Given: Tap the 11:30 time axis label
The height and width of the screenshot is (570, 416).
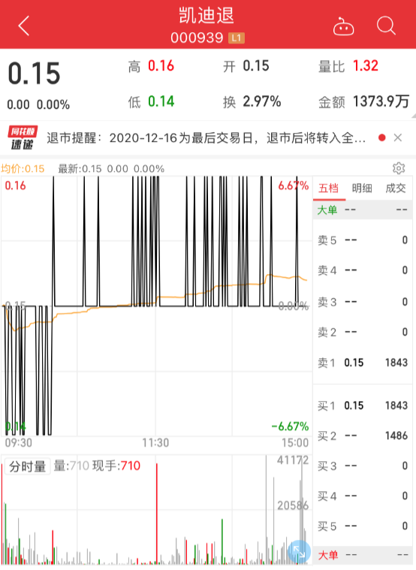Looking at the screenshot, I should coord(155,443).
